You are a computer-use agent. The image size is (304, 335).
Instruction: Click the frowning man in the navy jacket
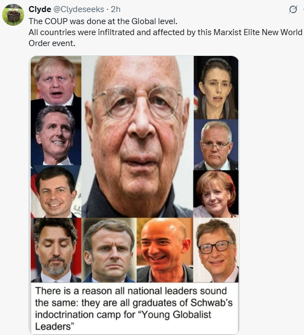pyautogui.click(x=109, y=250)
